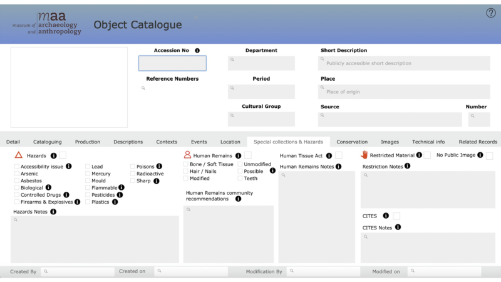The width and height of the screenshot is (501, 282).
Task: Click the red hand Restricted Material icon
Action: [364, 155]
